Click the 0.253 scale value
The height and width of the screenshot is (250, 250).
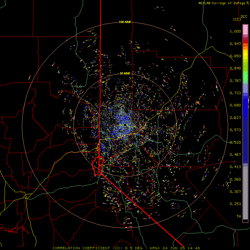point(235,204)
